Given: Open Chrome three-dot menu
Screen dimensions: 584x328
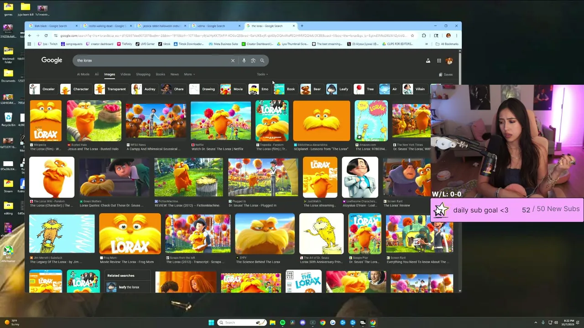Looking at the screenshot, I should pyautogui.click(x=456, y=36).
